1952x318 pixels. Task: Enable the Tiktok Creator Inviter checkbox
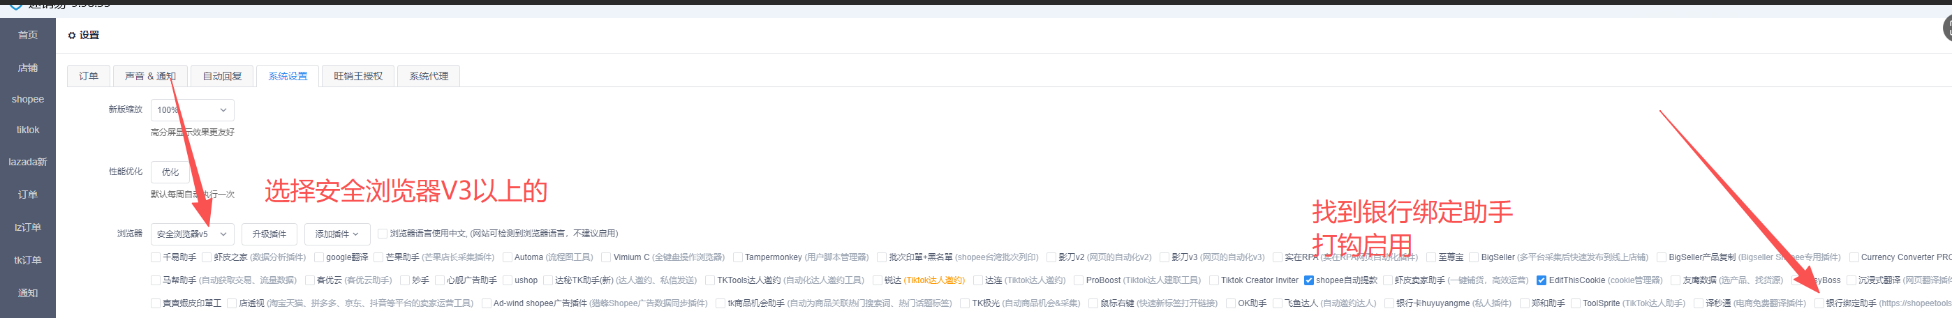(x=1214, y=280)
